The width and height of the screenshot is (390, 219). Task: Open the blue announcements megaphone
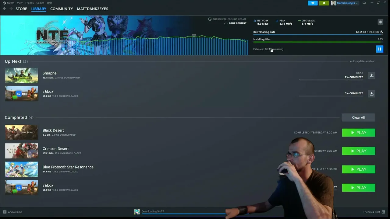313,3
